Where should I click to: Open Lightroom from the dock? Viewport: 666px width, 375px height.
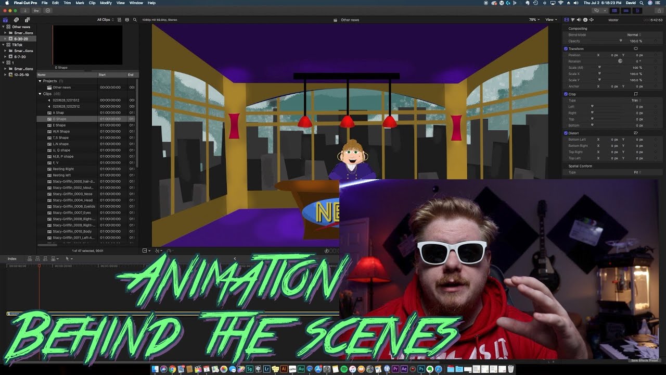coord(266,369)
